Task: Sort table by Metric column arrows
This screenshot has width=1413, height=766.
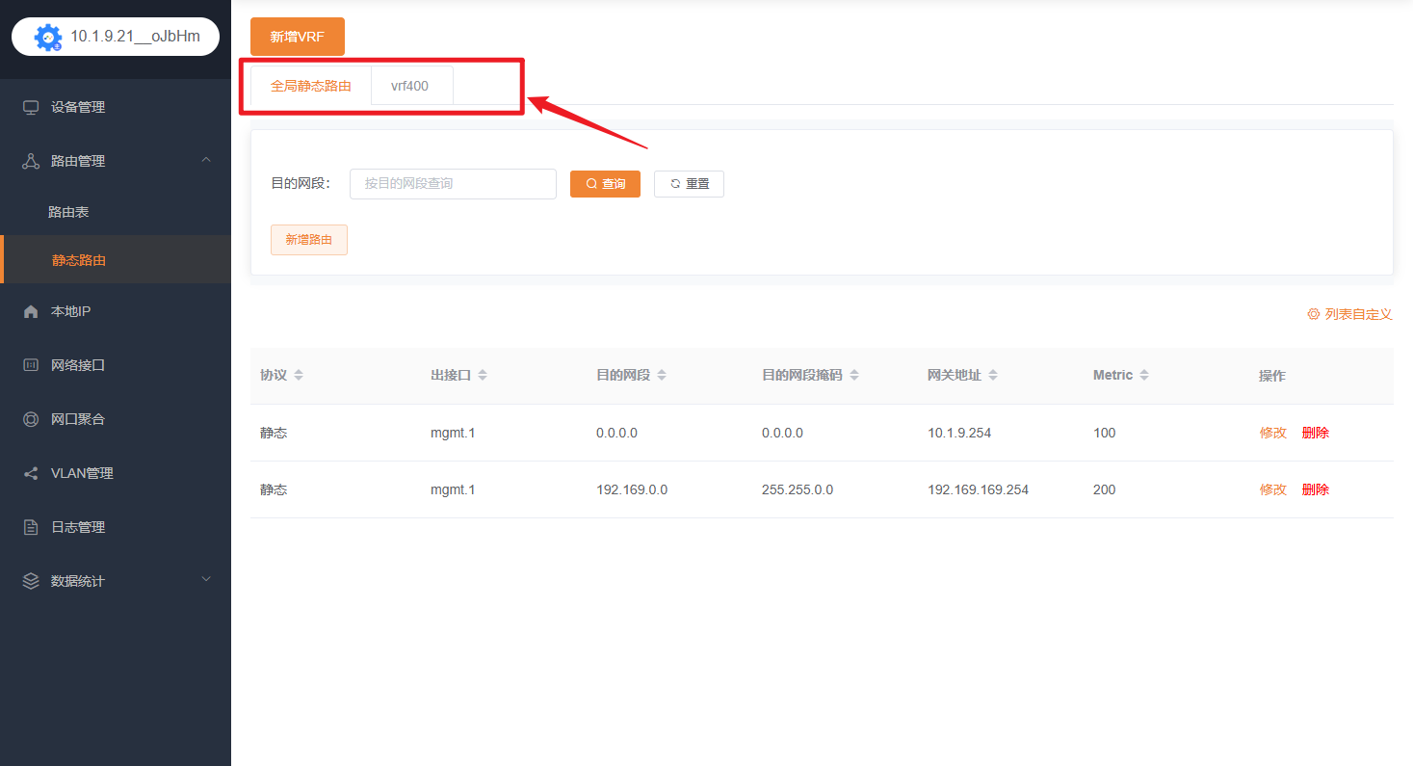Action: click(1144, 375)
